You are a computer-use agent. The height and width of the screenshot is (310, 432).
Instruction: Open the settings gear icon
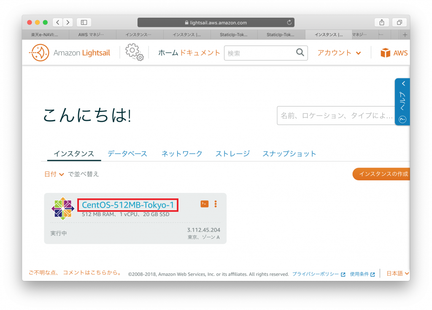point(135,52)
